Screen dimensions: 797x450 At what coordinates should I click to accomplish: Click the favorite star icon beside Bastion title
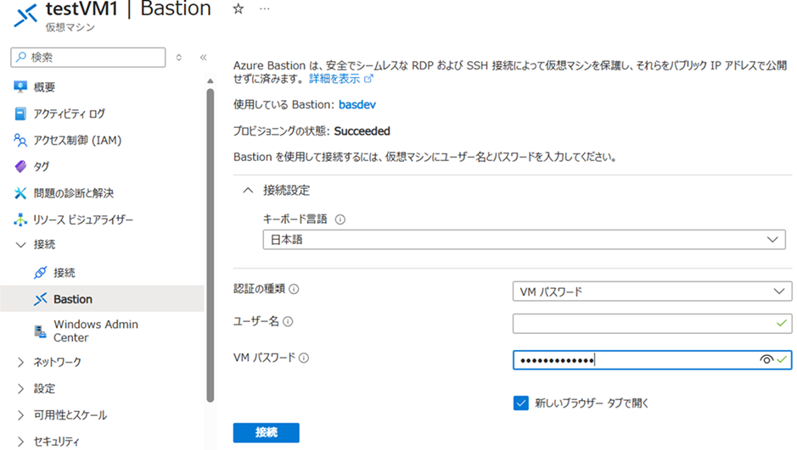(x=239, y=9)
